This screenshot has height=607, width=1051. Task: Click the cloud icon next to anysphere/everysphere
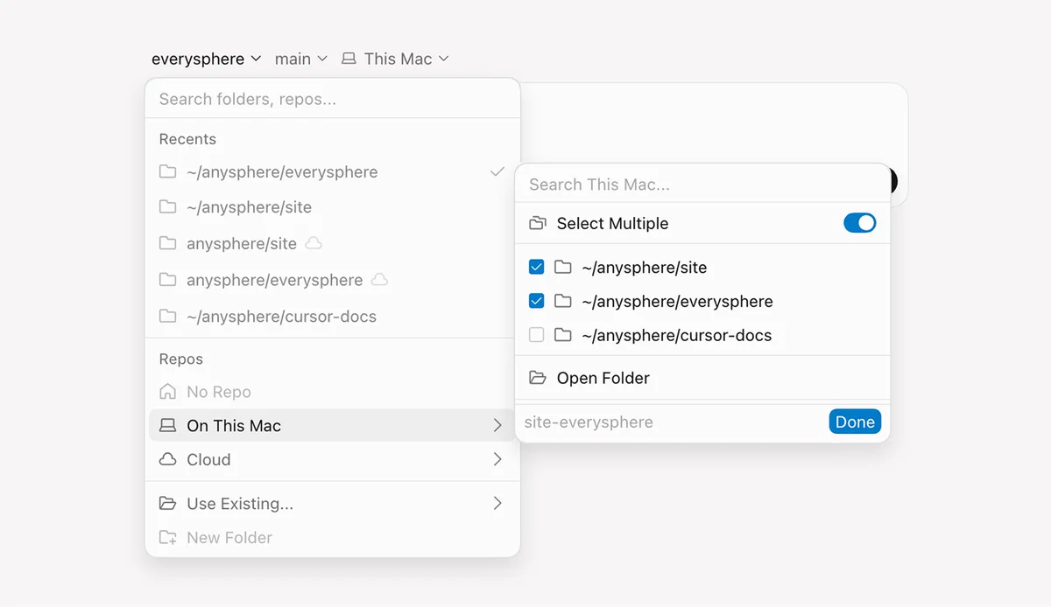point(379,280)
